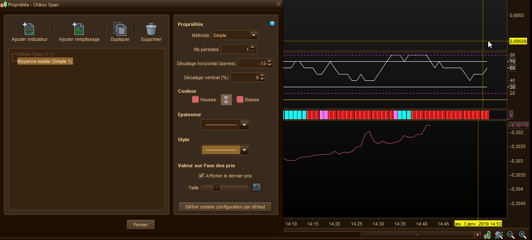This screenshot has height=240, width=532.
Task: Click the Hausse color swatch
Action: pos(195,100)
